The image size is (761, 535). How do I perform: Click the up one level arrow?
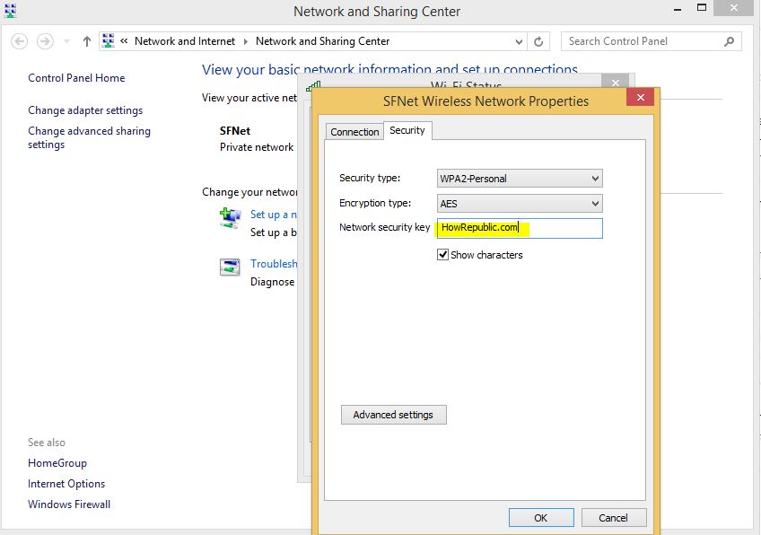pos(87,41)
